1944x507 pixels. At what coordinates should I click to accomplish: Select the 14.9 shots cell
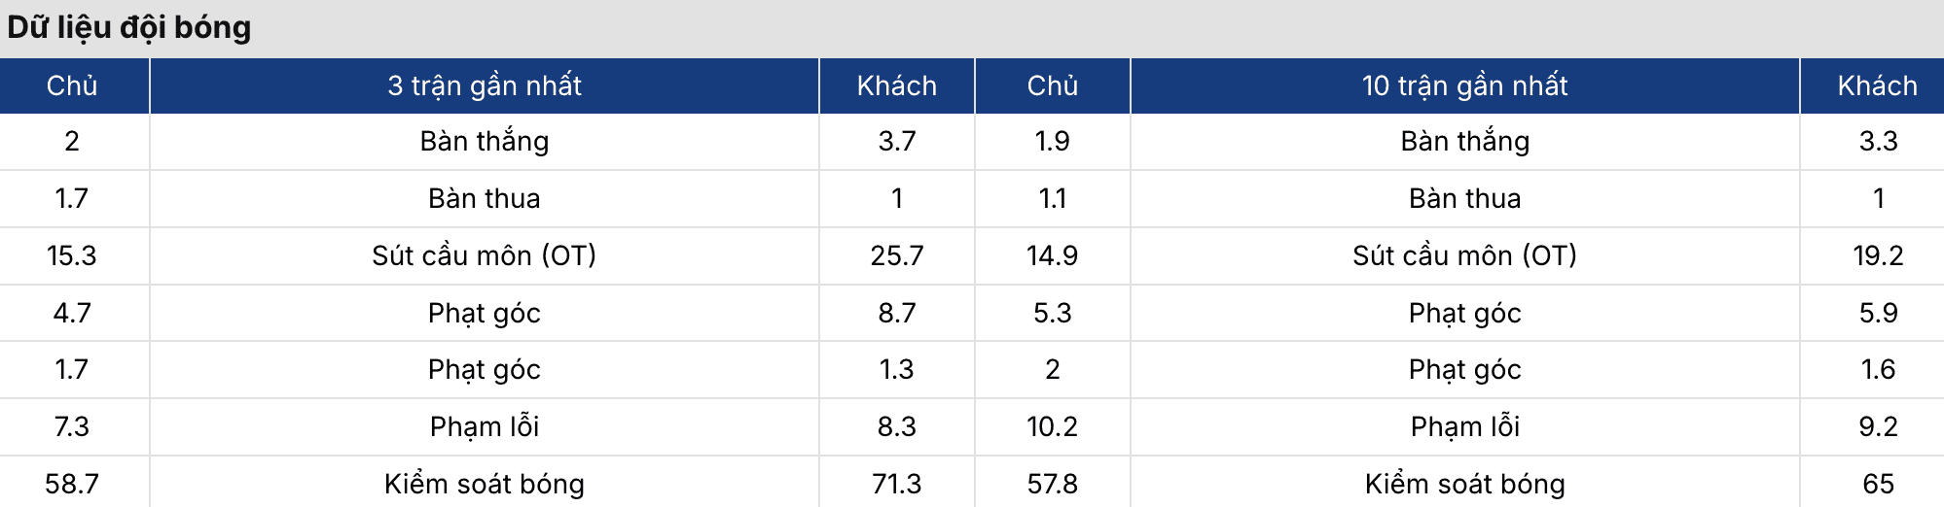[1052, 255]
